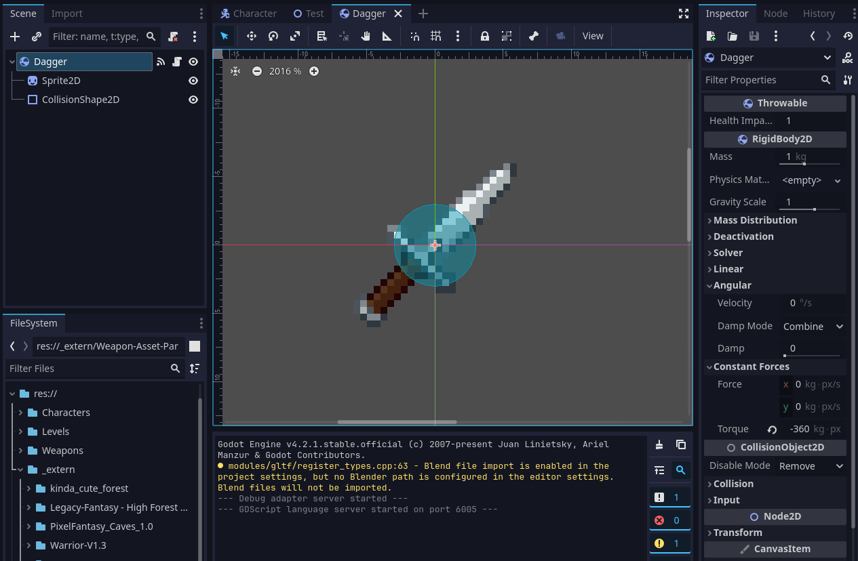Hide the Sprite2D node

tap(193, 80)
